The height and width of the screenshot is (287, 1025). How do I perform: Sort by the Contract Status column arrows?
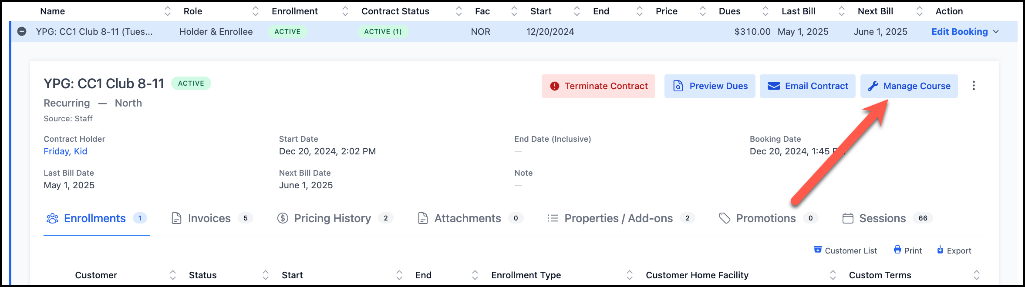(459, 11)
